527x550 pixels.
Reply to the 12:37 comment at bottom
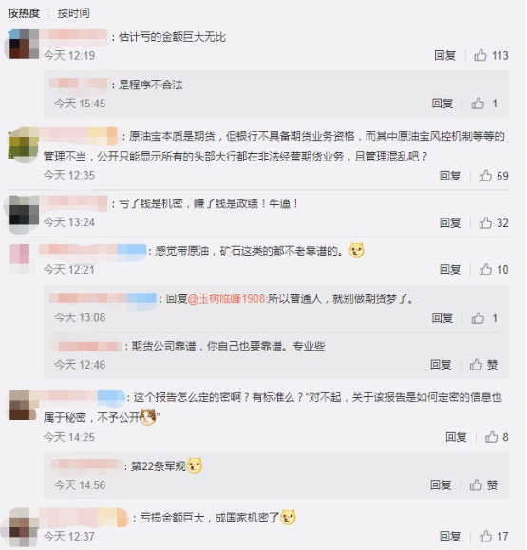[x=450, y=536]
